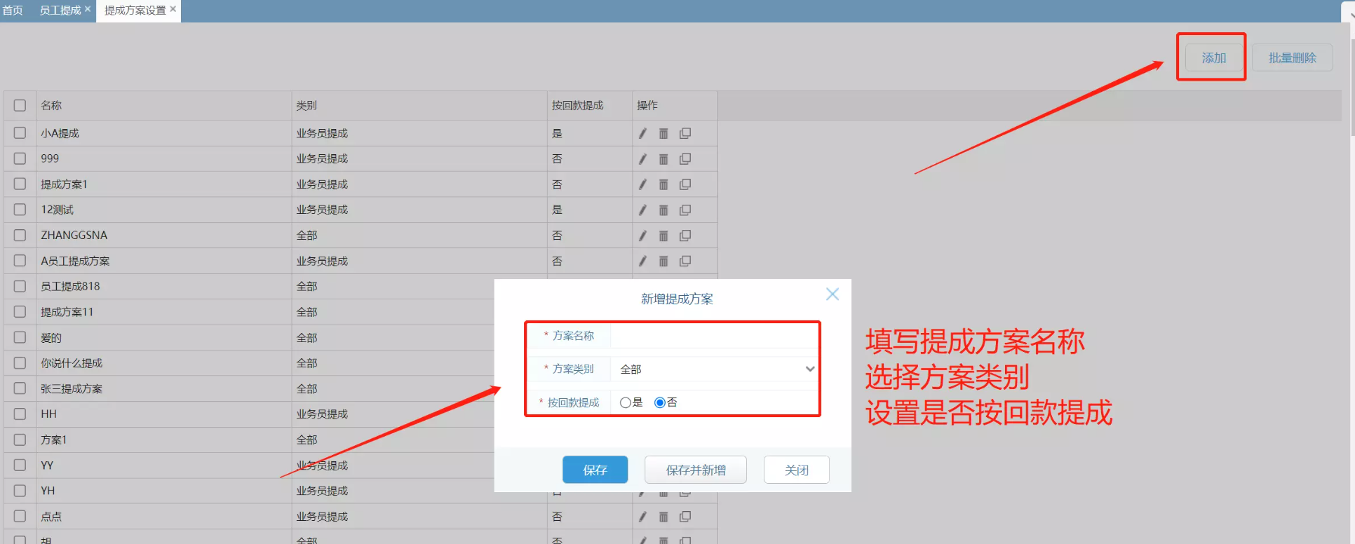Check the checkbox for 员工提成818 row
This screenshot has height=544, width=1355.
pos(20,286)
